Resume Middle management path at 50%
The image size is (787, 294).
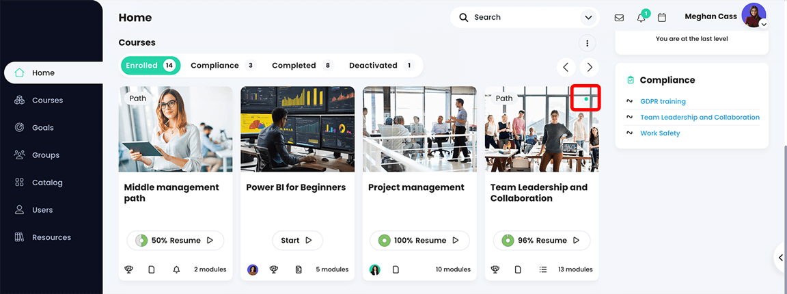click(176, 240)
